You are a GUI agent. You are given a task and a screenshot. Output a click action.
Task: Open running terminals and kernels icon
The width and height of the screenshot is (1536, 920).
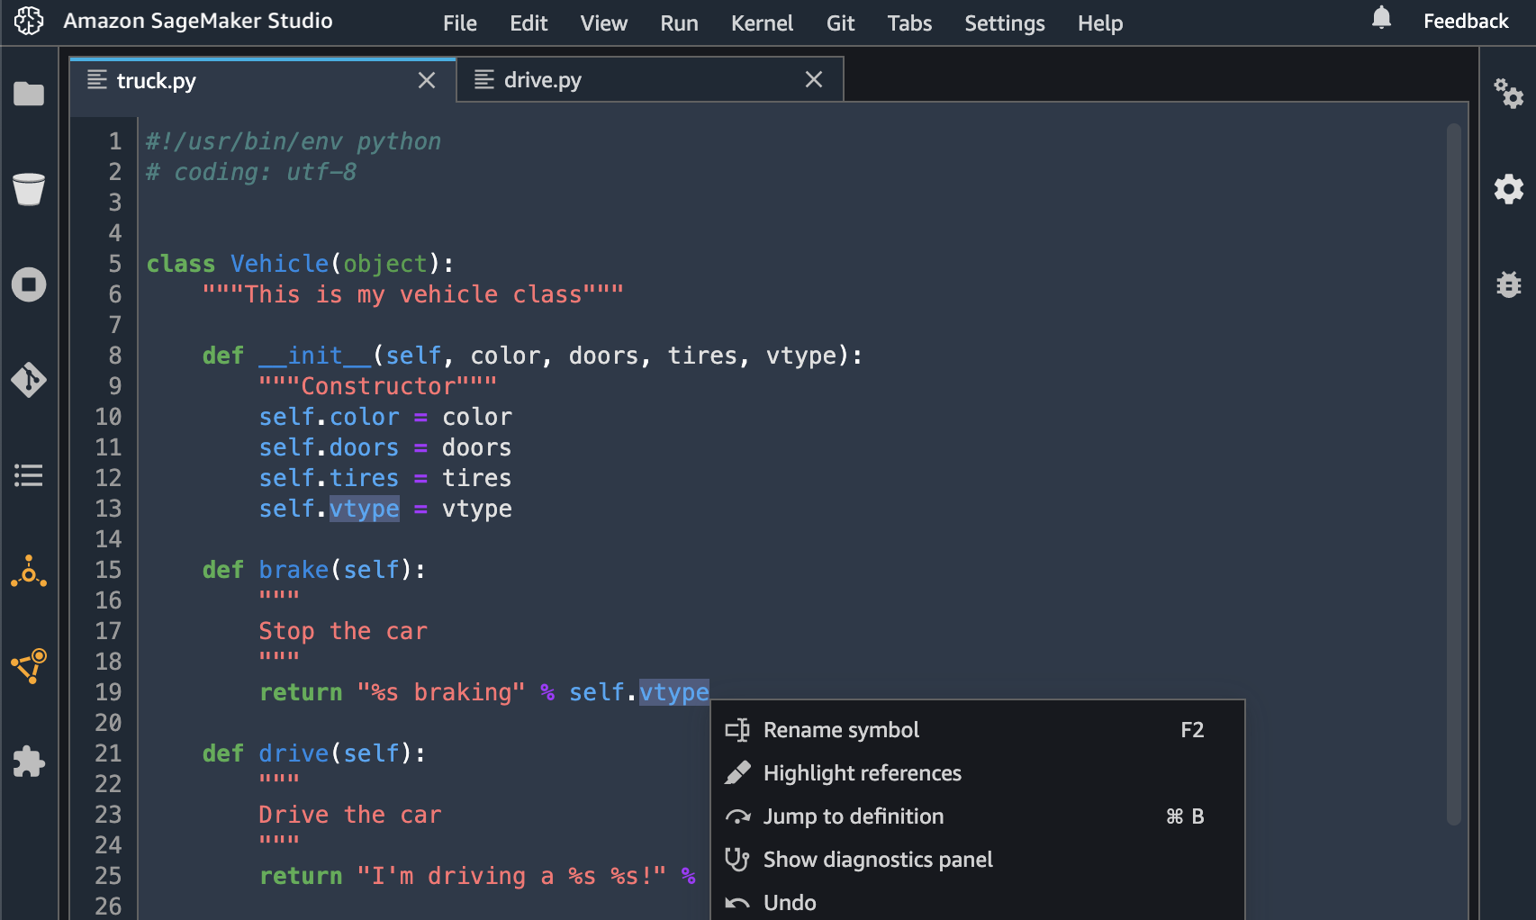(29, 284)
